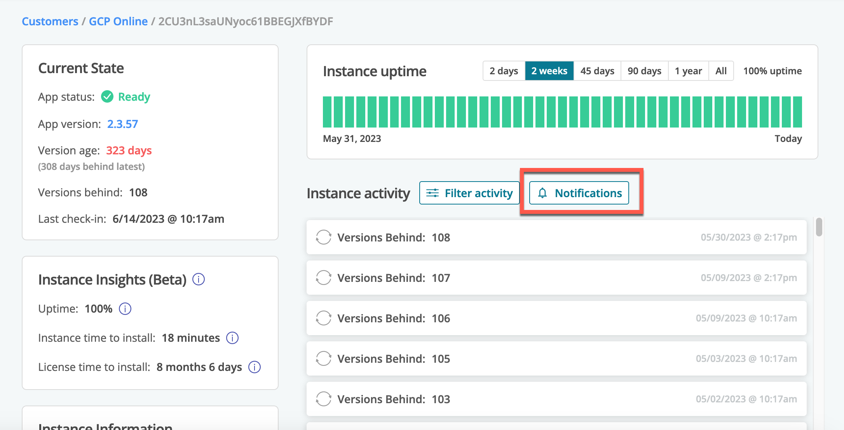
Task: Click the last green uptime bar for Today
Action: (x=797, y=112)
